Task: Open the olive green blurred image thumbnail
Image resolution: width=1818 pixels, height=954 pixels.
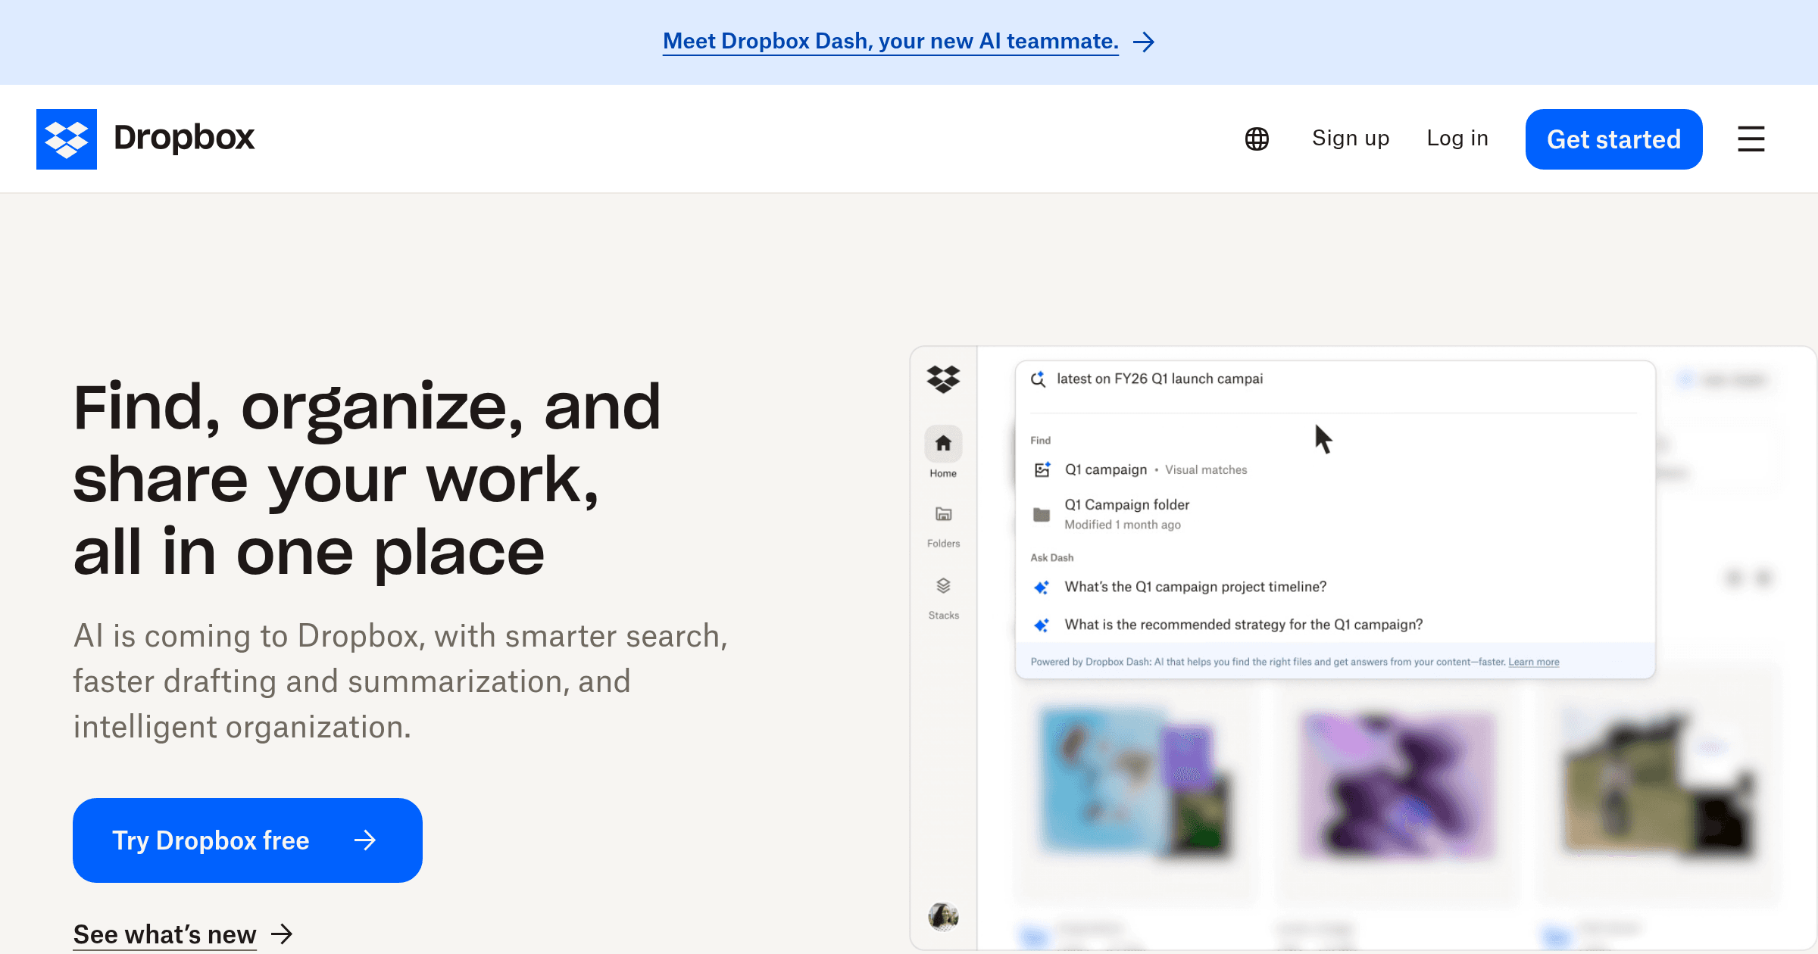Action: click(x=1657, y=784)
